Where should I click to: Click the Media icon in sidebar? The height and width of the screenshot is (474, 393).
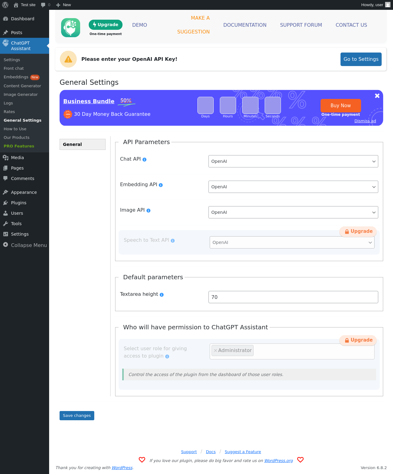tap(6, 158)
